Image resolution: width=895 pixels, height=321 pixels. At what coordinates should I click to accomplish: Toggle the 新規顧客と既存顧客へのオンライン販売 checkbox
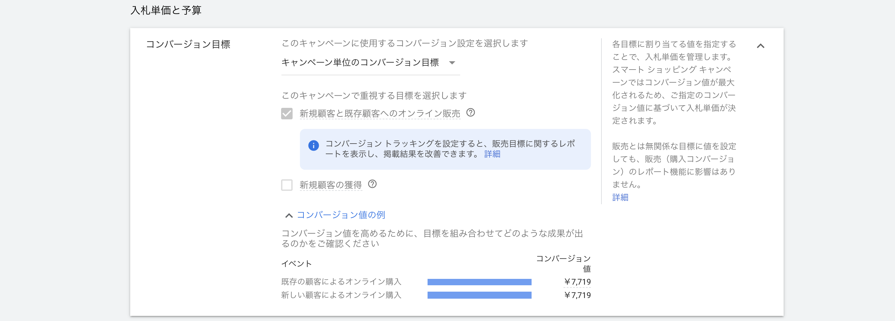click(287, 114)
